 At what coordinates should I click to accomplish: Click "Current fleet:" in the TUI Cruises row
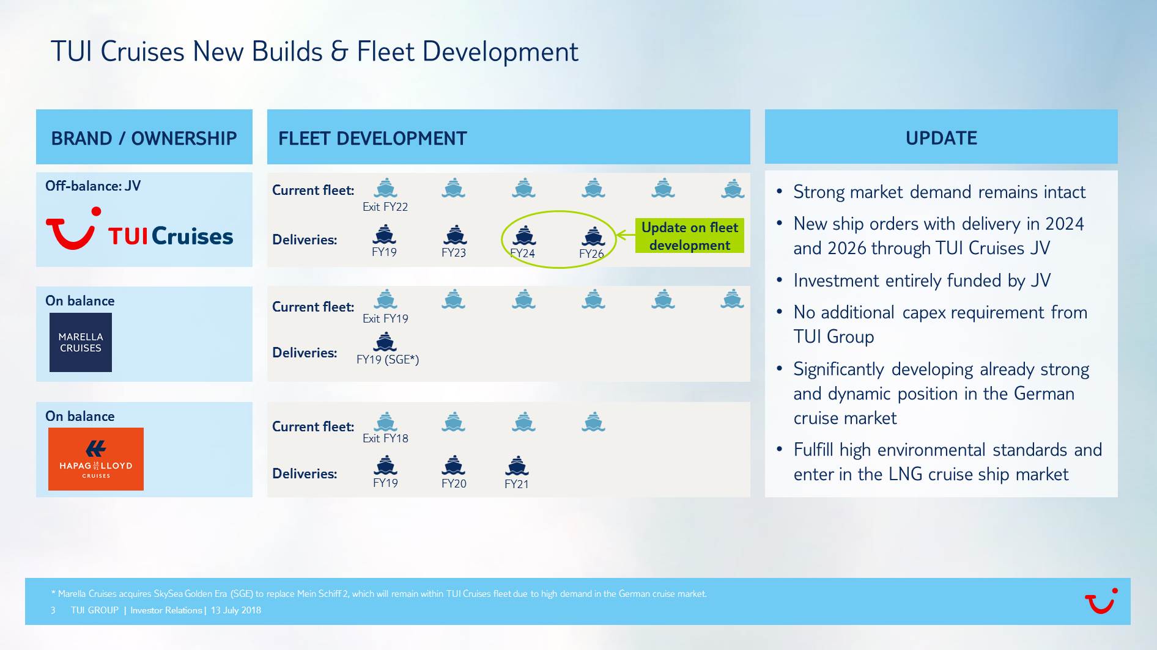[313, 190]
